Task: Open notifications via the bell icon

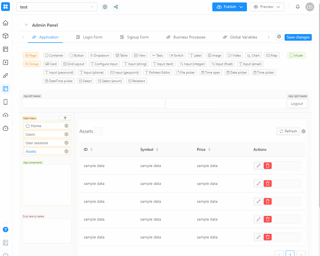Action: coord(297,7)
